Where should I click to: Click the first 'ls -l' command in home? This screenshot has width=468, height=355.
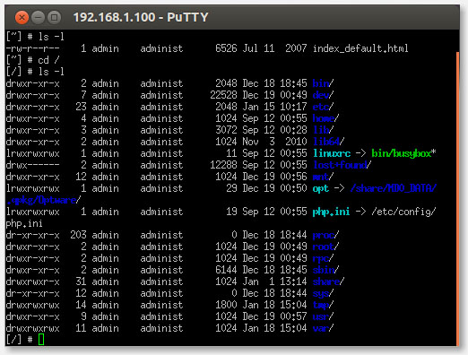click(51, 37)
